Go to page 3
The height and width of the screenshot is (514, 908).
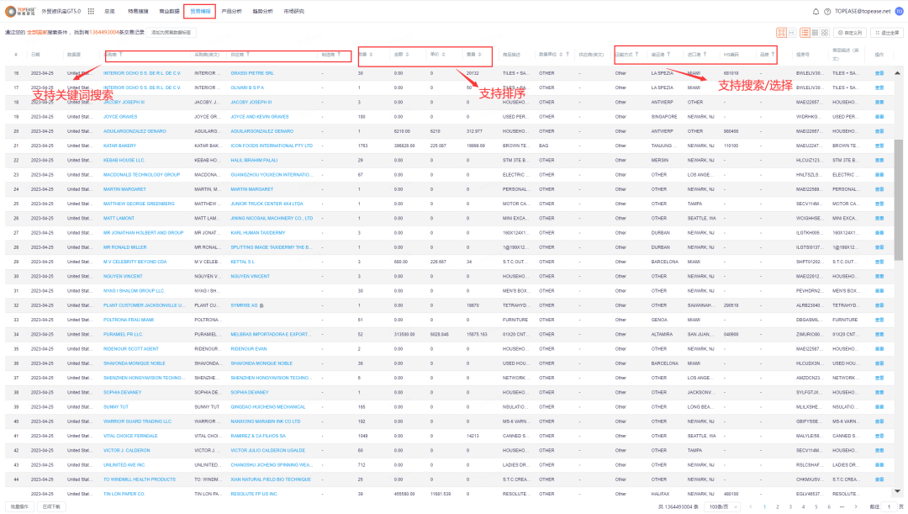point(790,506)
